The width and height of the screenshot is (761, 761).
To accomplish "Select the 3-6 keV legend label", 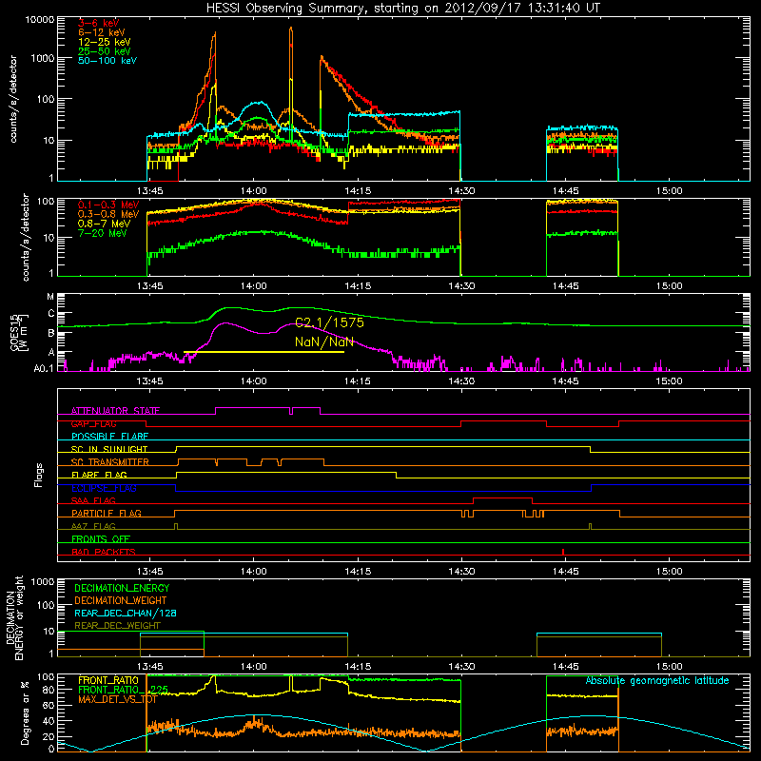I will pyautogui.click(x=98, y=23).
